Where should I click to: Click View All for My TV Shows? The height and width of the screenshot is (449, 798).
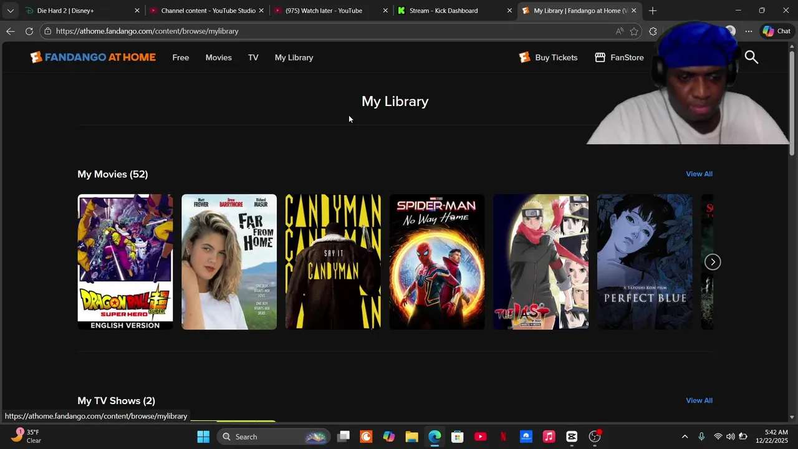(699, 400)
